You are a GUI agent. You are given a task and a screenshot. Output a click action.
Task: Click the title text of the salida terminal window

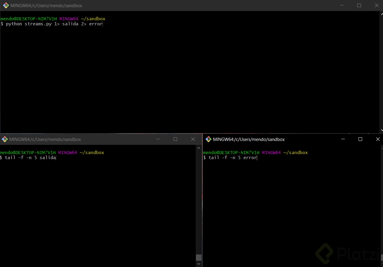click(x=45, y=139)
